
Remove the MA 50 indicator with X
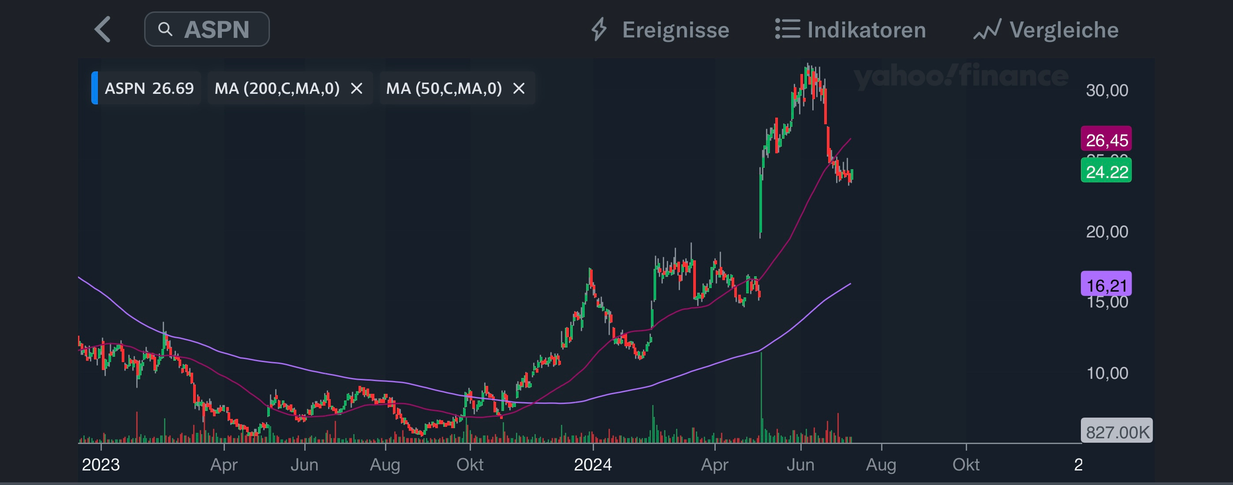(x=519, y=89)
